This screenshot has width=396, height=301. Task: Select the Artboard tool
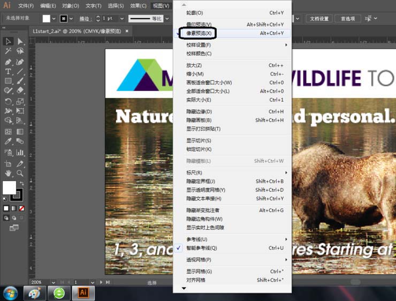coord(8,164)
